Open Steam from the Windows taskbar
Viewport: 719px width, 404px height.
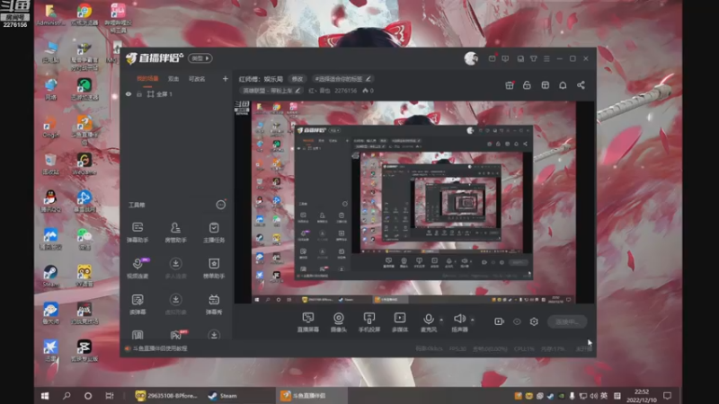pyautogui.click(x=223, y=396)
